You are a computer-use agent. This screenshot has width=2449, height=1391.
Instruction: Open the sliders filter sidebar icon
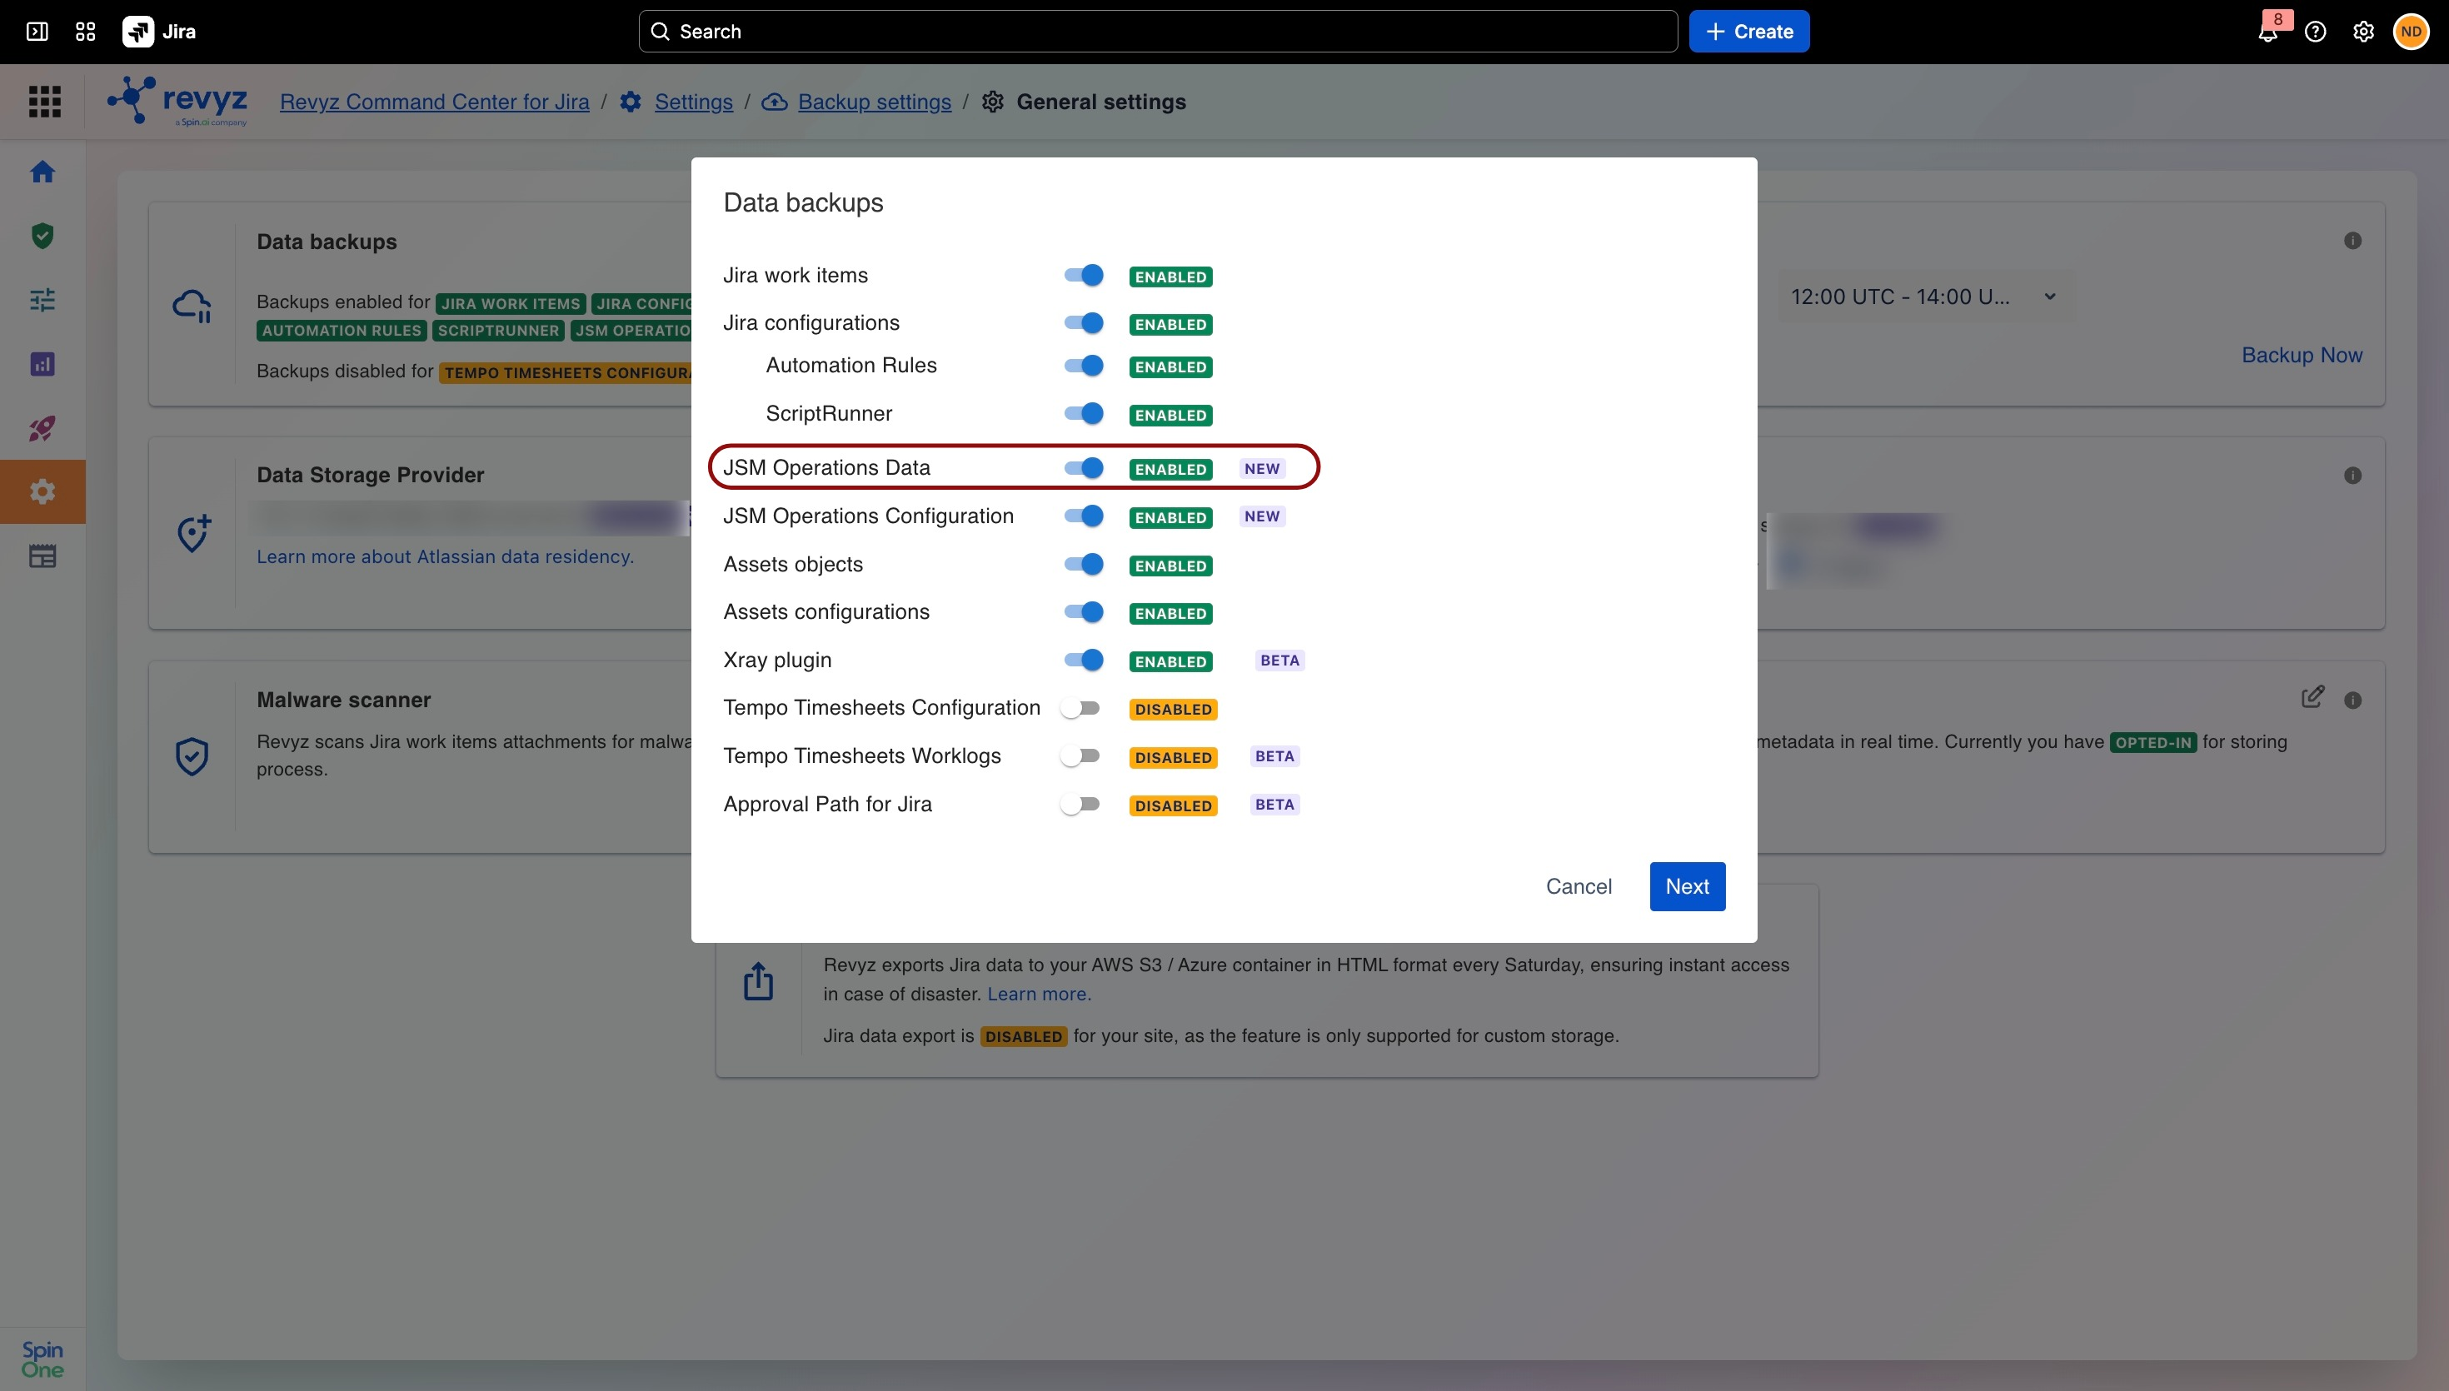coord(42,300)
